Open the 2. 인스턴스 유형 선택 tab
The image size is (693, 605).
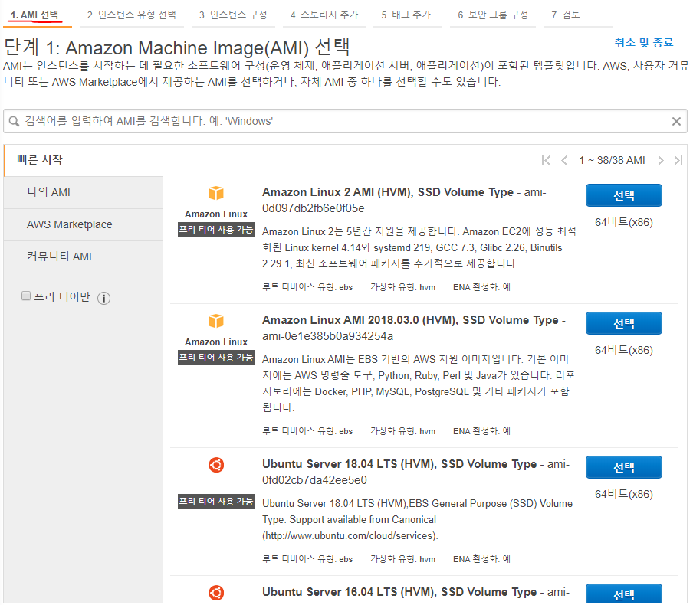coord(132,15)
